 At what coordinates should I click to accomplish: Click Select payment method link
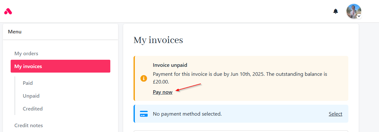(335, 114)
